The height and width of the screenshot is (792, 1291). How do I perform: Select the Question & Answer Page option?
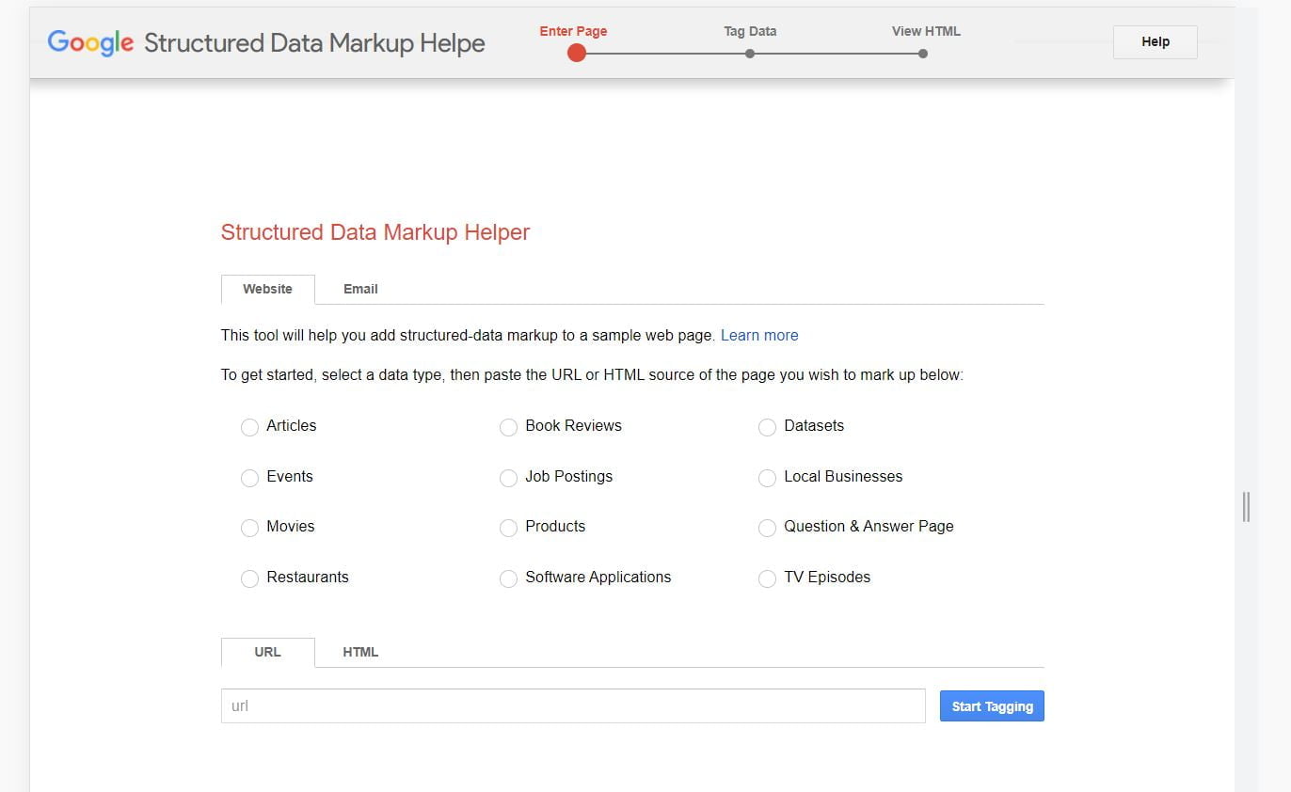click(767, 528)
